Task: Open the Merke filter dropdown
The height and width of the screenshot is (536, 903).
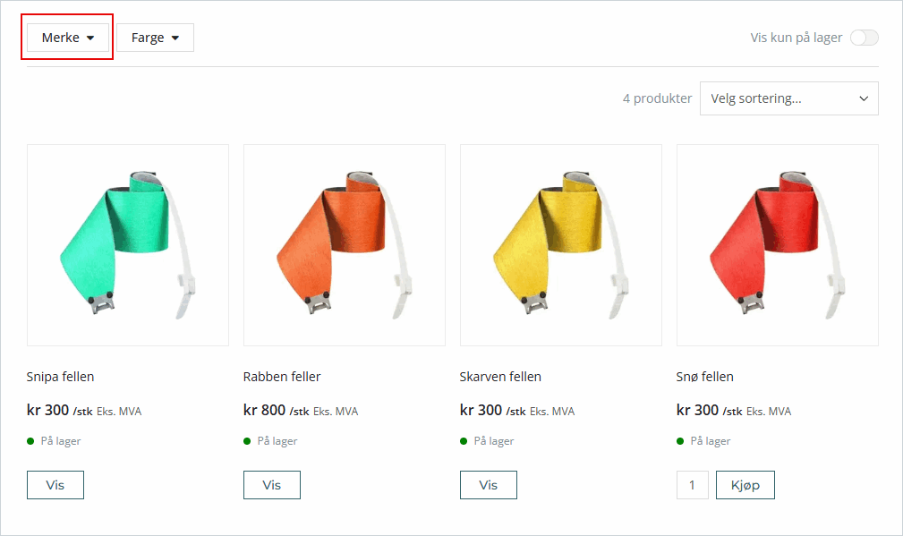Action: pyautogui.click(x=68, y=38)
